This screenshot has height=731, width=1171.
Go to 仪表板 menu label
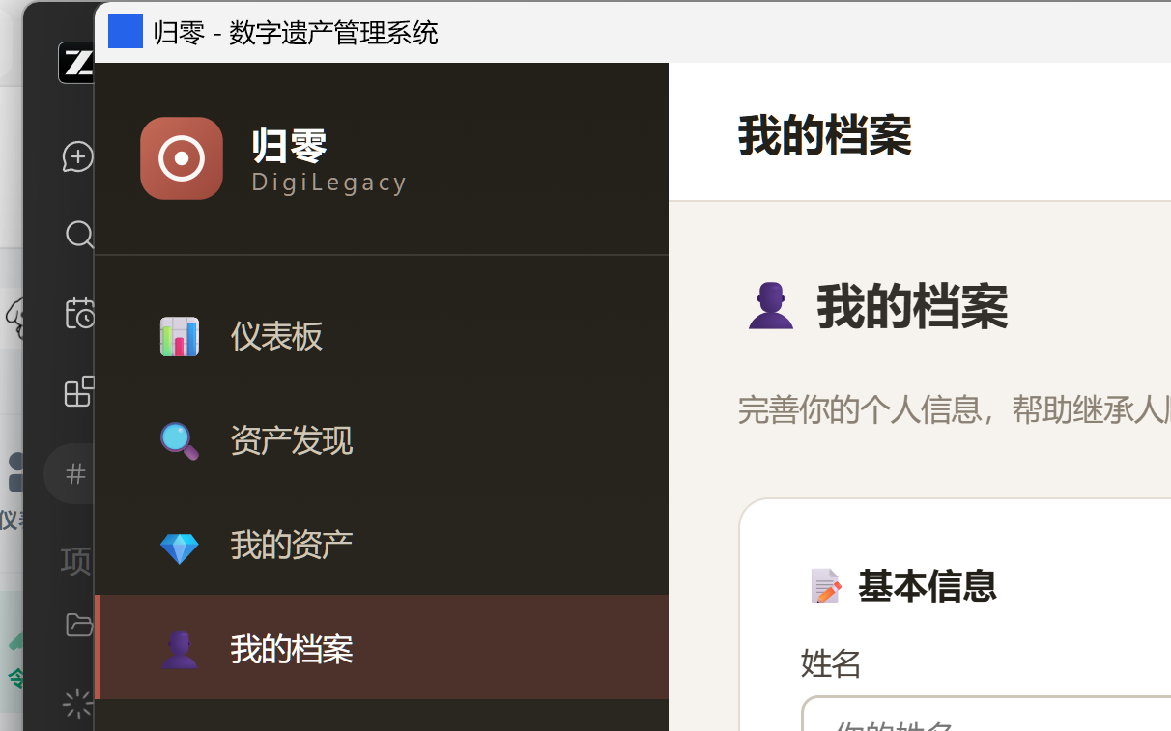(x=276, y=336)
